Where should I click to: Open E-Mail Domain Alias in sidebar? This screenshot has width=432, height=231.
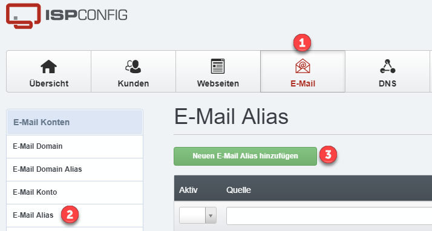[74, 169]
